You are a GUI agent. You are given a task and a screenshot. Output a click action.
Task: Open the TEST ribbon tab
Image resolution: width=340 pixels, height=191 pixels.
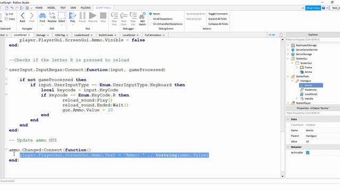pyautogui.click(x=63, y=8)
